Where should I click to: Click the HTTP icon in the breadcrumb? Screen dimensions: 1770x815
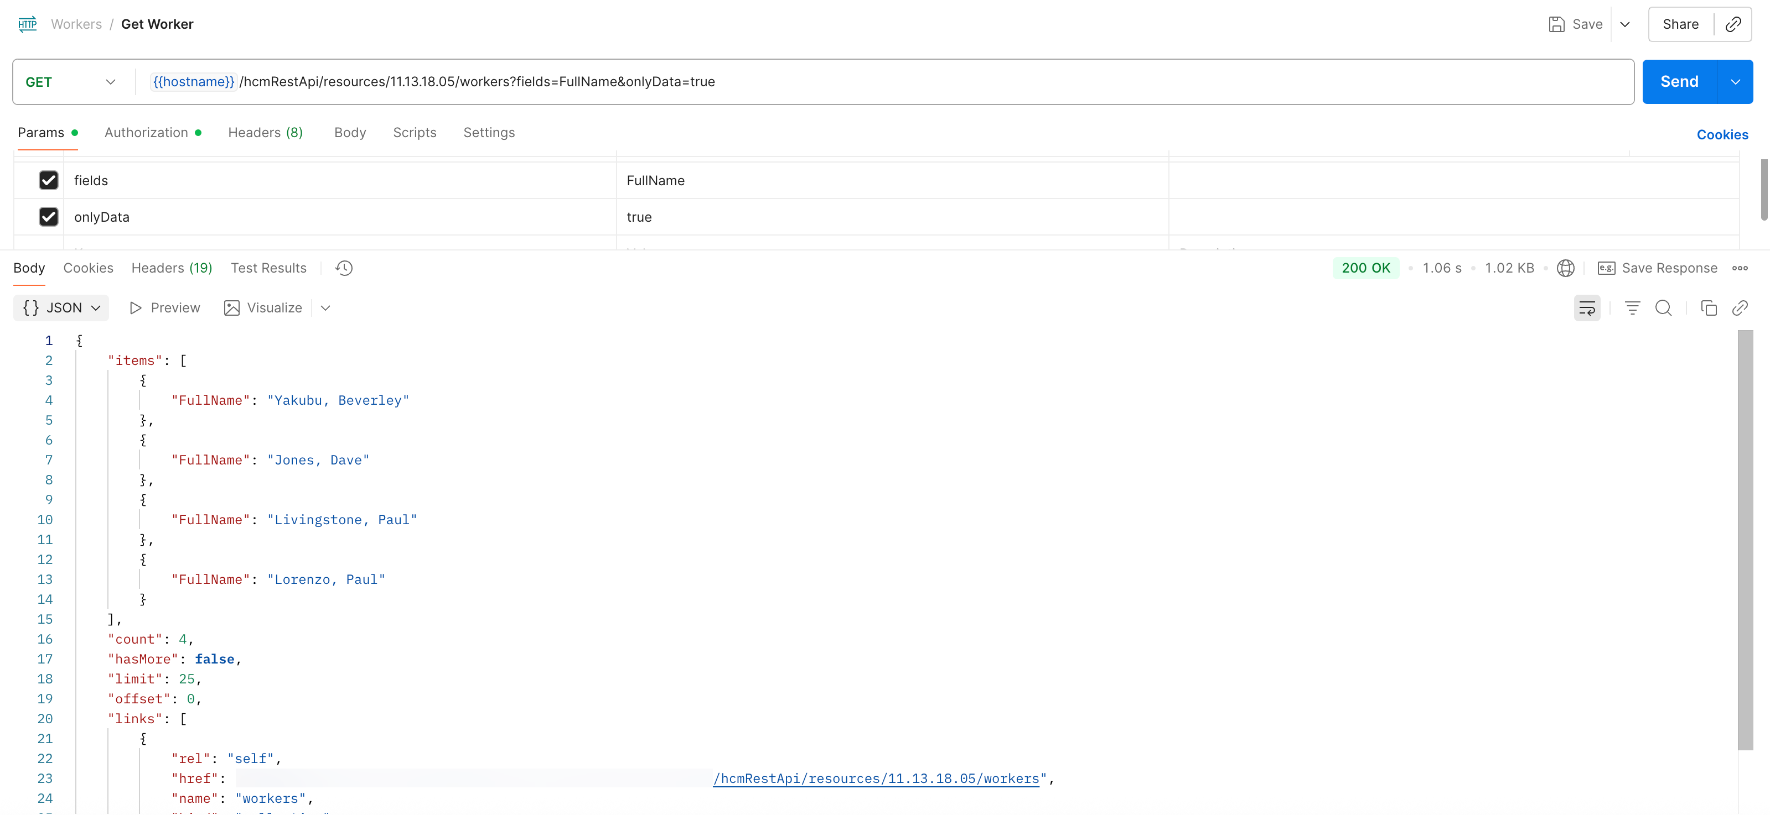click(x=28, y=23)
